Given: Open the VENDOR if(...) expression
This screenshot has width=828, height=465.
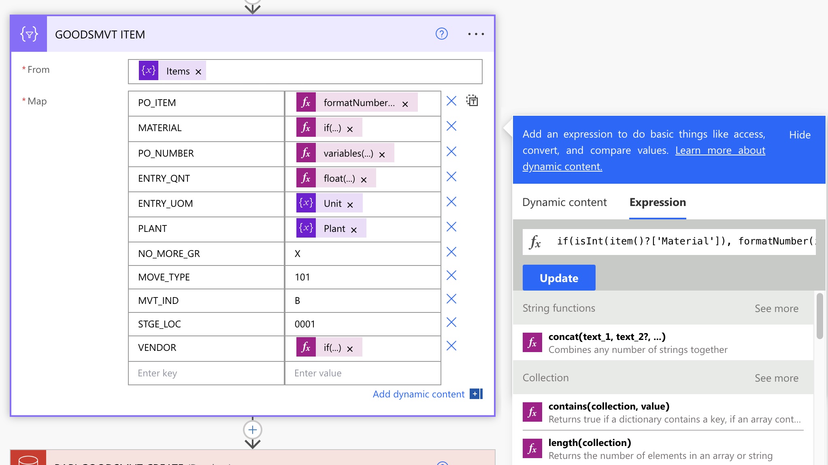Looking at the screenshot, I should [332, 348].
